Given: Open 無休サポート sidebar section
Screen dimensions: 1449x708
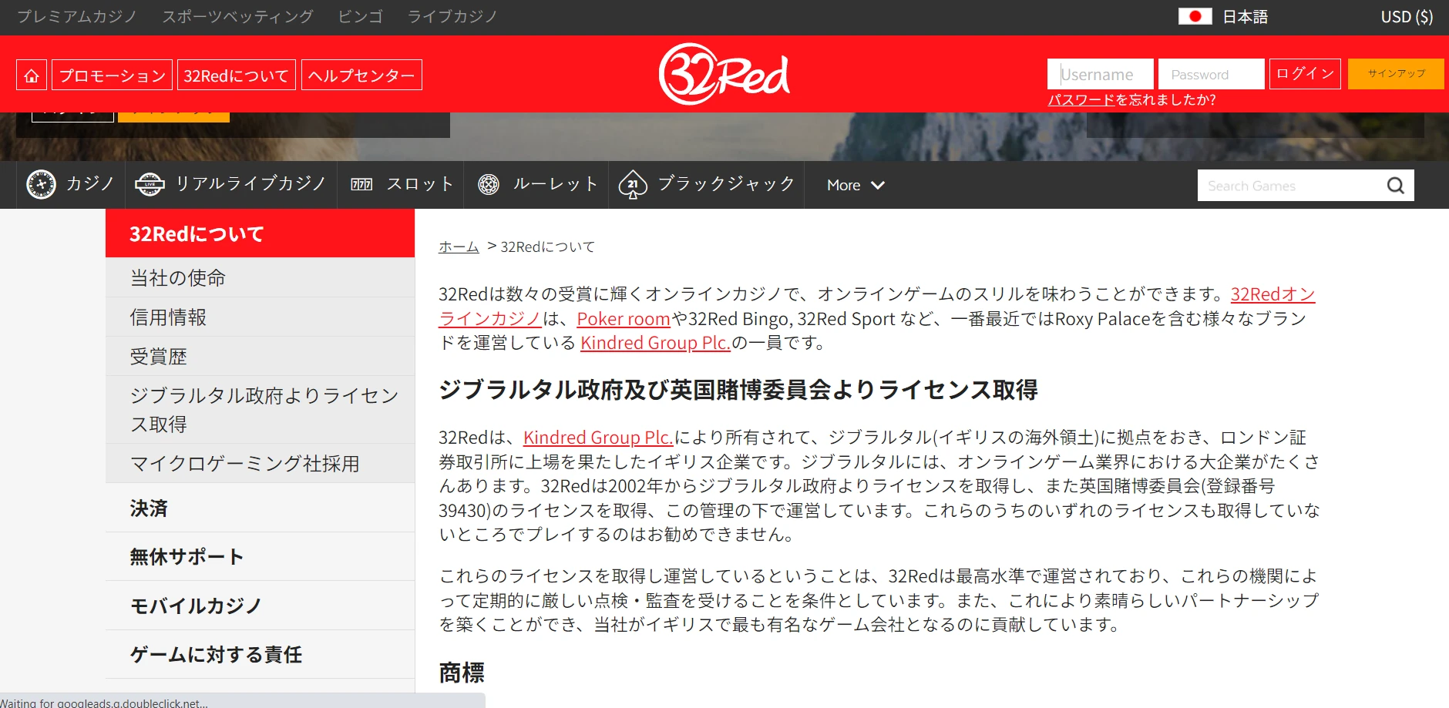Looking at the screenshot, I should [261, 556].
